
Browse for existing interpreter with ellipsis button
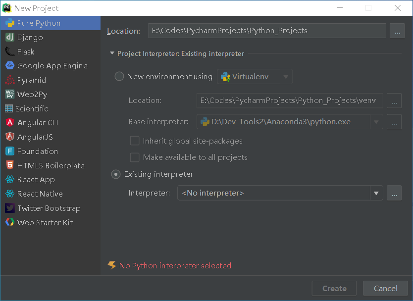[x=394, y=193]
